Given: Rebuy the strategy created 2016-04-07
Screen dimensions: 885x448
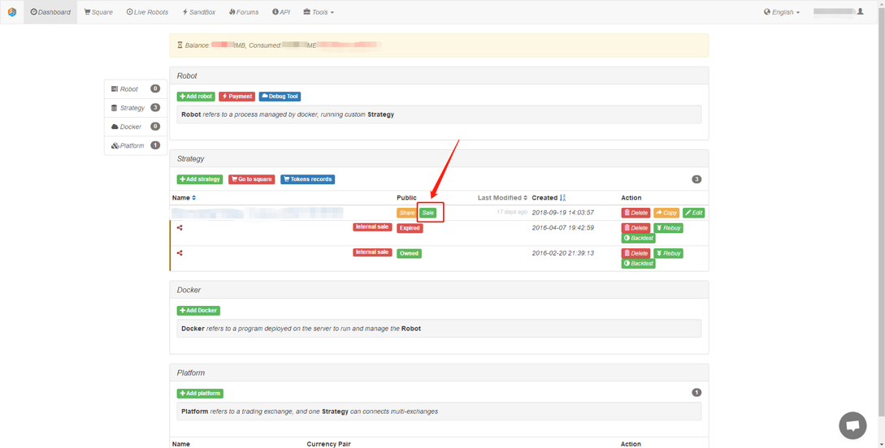Looking at the screenshot, I should click(668, 228).
